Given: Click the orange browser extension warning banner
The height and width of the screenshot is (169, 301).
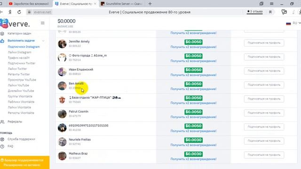Looking at the screenshot, I should click(x=24, y=162).
